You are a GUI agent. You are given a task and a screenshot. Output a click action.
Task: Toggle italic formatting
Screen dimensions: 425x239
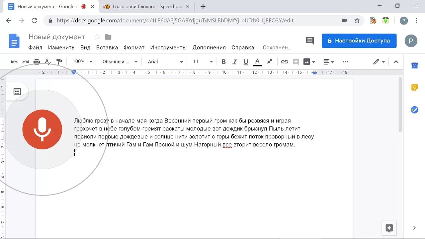pos(235,62)
